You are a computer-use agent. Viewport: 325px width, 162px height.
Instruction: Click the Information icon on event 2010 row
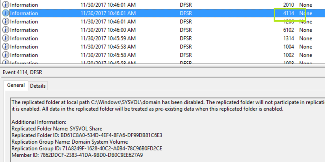6,5
